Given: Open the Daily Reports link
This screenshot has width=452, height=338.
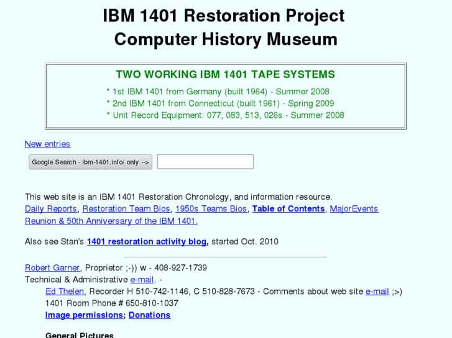Looking at the screenshot, I should point(51,209).
